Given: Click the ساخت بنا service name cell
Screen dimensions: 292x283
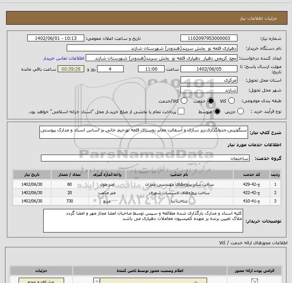Looking at the screenshot, I should coord(179,201).
